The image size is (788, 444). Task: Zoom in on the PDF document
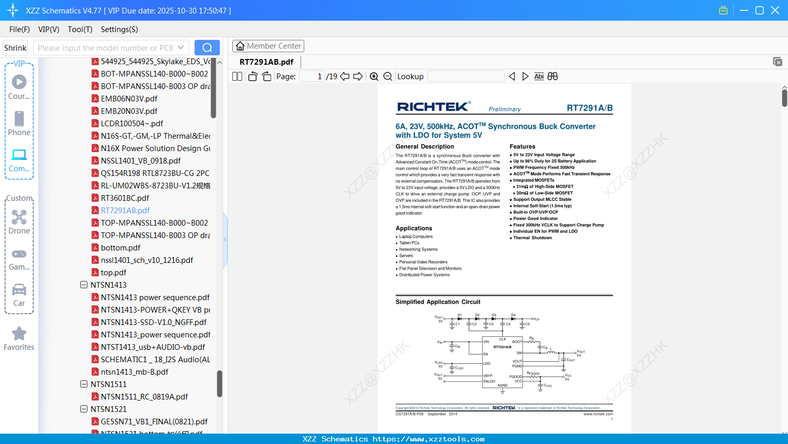click(x=374, y=77)
